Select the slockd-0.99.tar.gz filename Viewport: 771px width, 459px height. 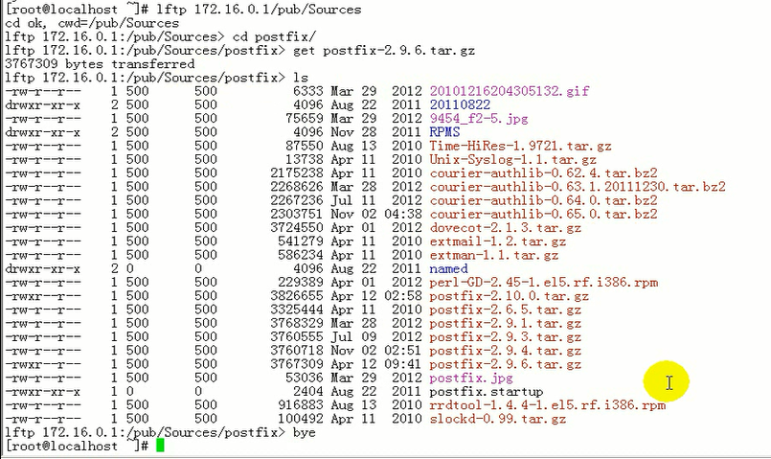(x=498, y=419)
